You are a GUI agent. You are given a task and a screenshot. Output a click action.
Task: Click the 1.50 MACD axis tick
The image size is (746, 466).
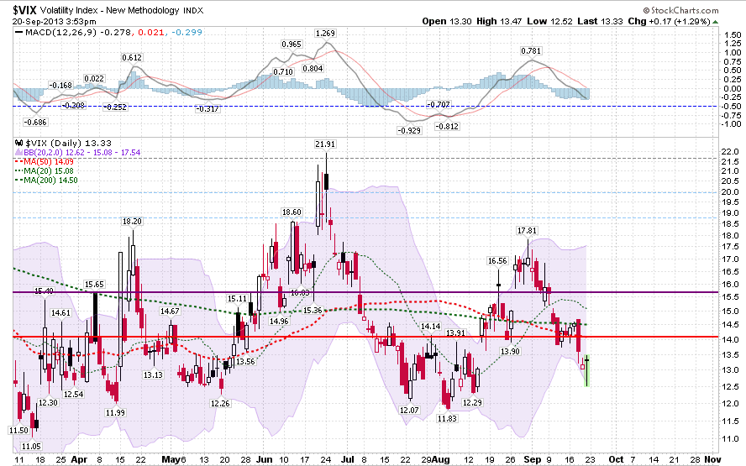(733, 34)
